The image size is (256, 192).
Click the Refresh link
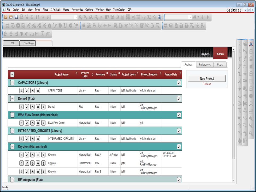pos(207,84)
